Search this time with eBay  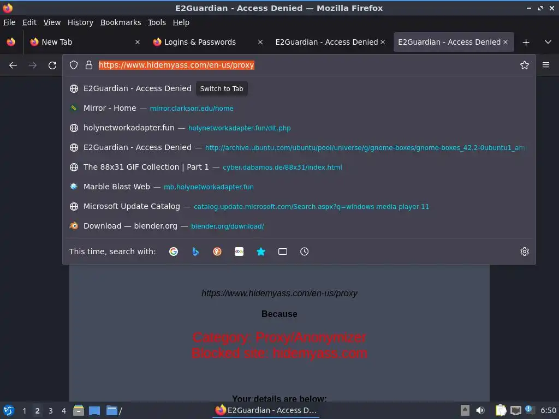239,252
